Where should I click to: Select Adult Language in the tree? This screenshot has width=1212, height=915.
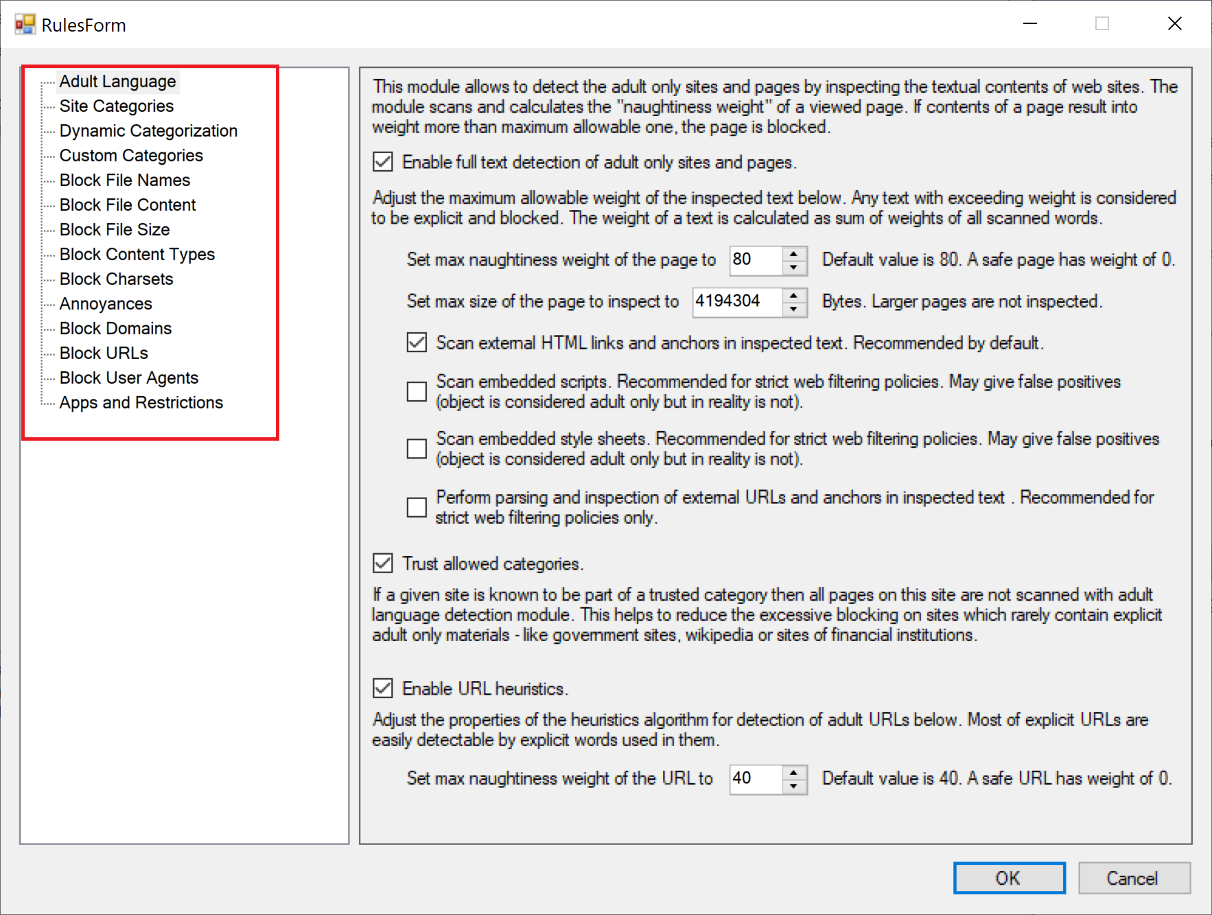point(117,82)
